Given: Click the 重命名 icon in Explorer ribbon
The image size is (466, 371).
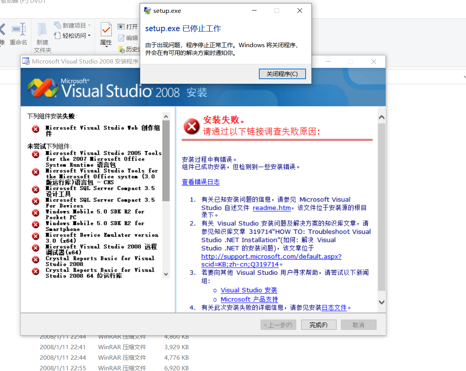Looking at the screenshot, I should click(18, 30).
